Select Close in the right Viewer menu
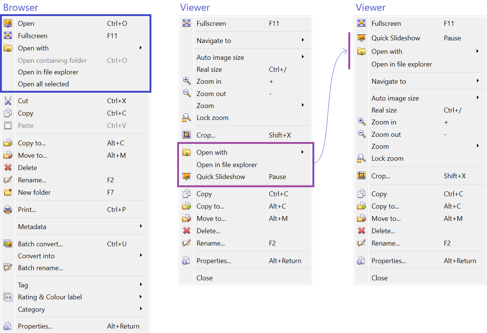This screenshot has width=487, height=333. (x=379, y=278)
